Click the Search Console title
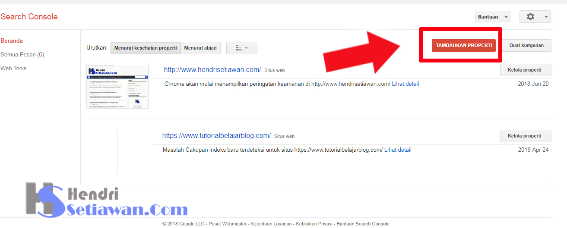The image size is (567, 228). (29, 17)
